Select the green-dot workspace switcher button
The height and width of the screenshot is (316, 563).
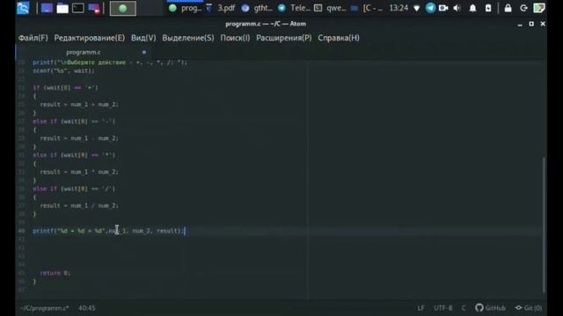click(123, 8)
